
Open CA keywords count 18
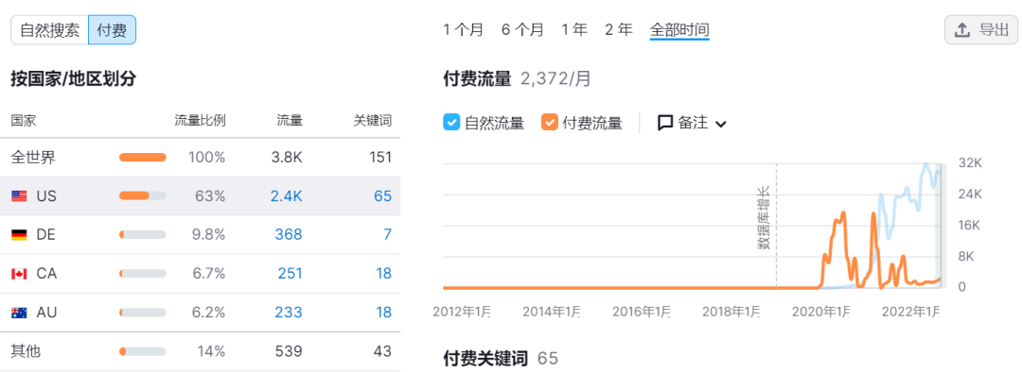point(384,274)
